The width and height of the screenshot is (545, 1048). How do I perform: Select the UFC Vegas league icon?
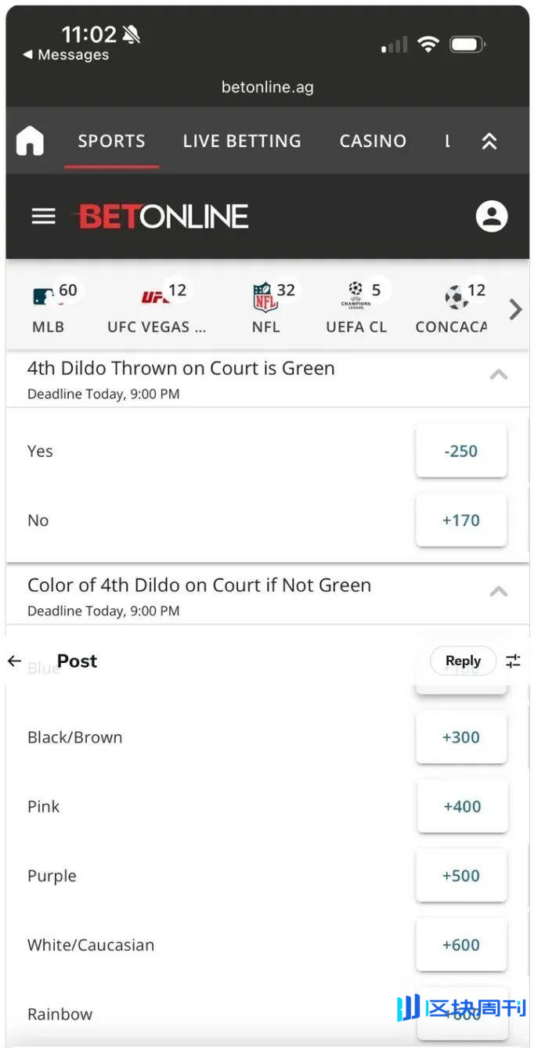point(155,297)
